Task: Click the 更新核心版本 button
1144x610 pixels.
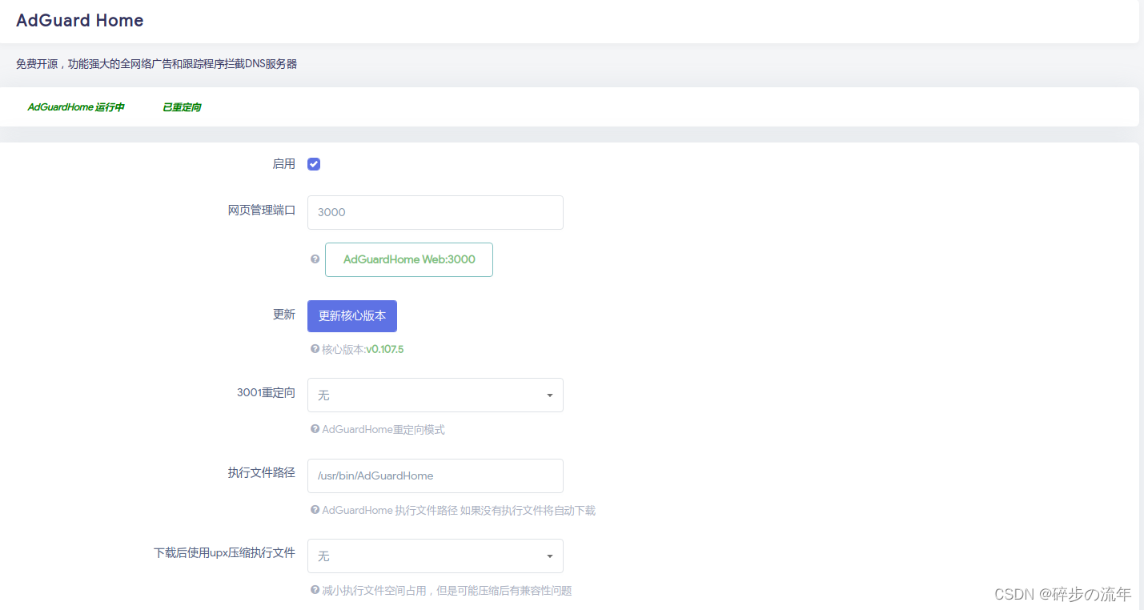Action: point(352,316)
